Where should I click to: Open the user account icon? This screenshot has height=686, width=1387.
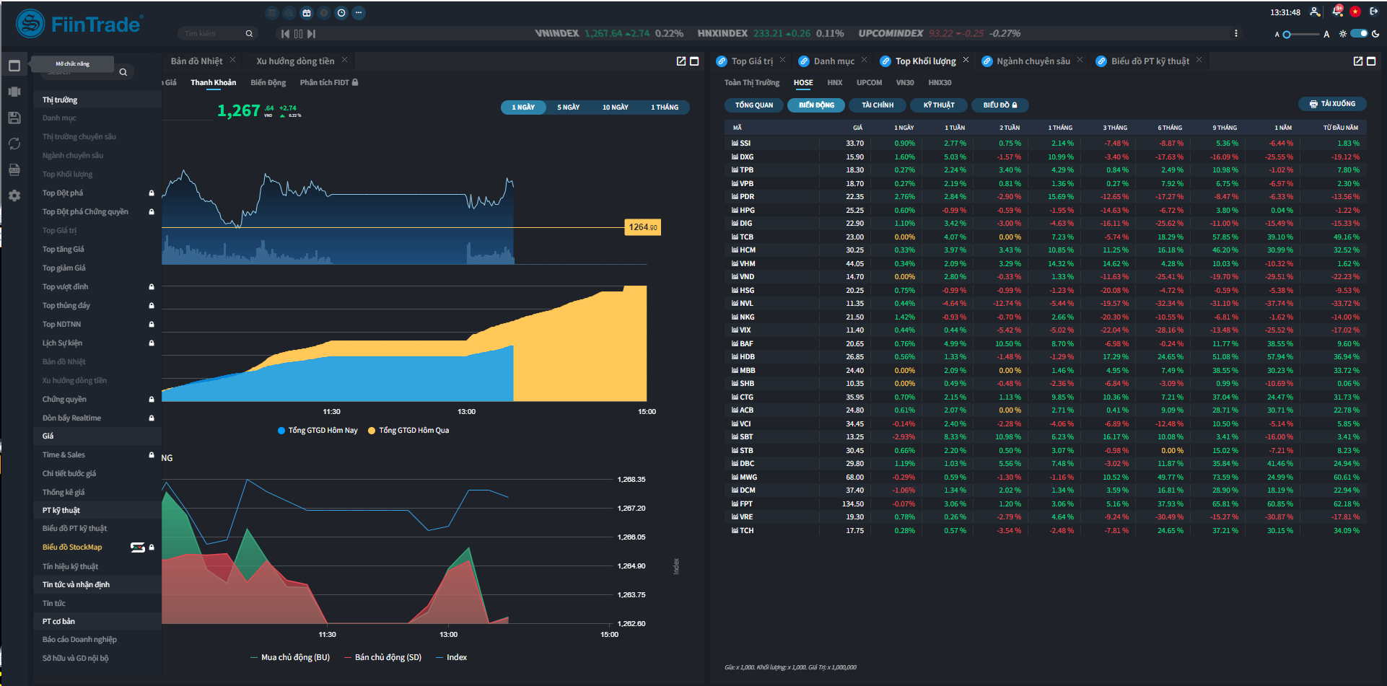point(1315,12)
